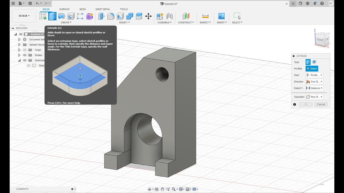Save the document with the floppy icon
Image resolution: width=344 pixels, height=193 pixels.
tap(30, 3)
